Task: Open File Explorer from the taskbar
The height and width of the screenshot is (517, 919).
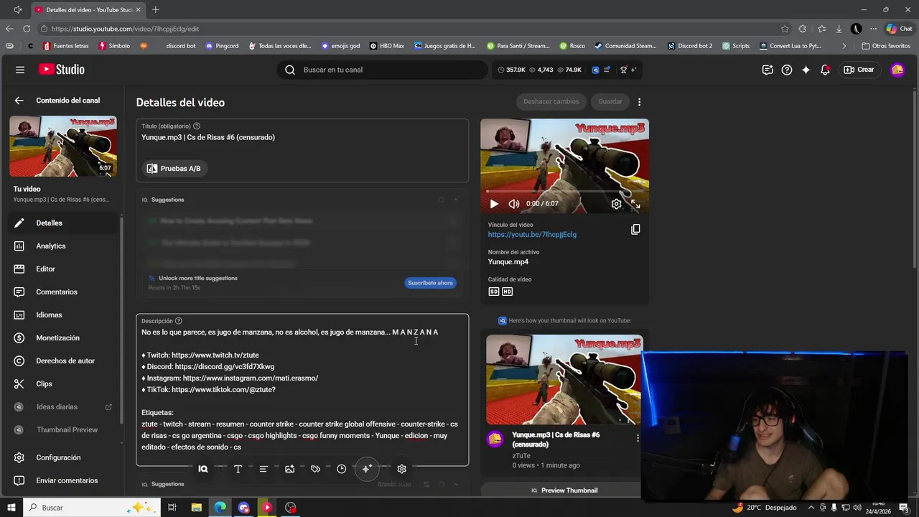Action: tap(196, 508)
